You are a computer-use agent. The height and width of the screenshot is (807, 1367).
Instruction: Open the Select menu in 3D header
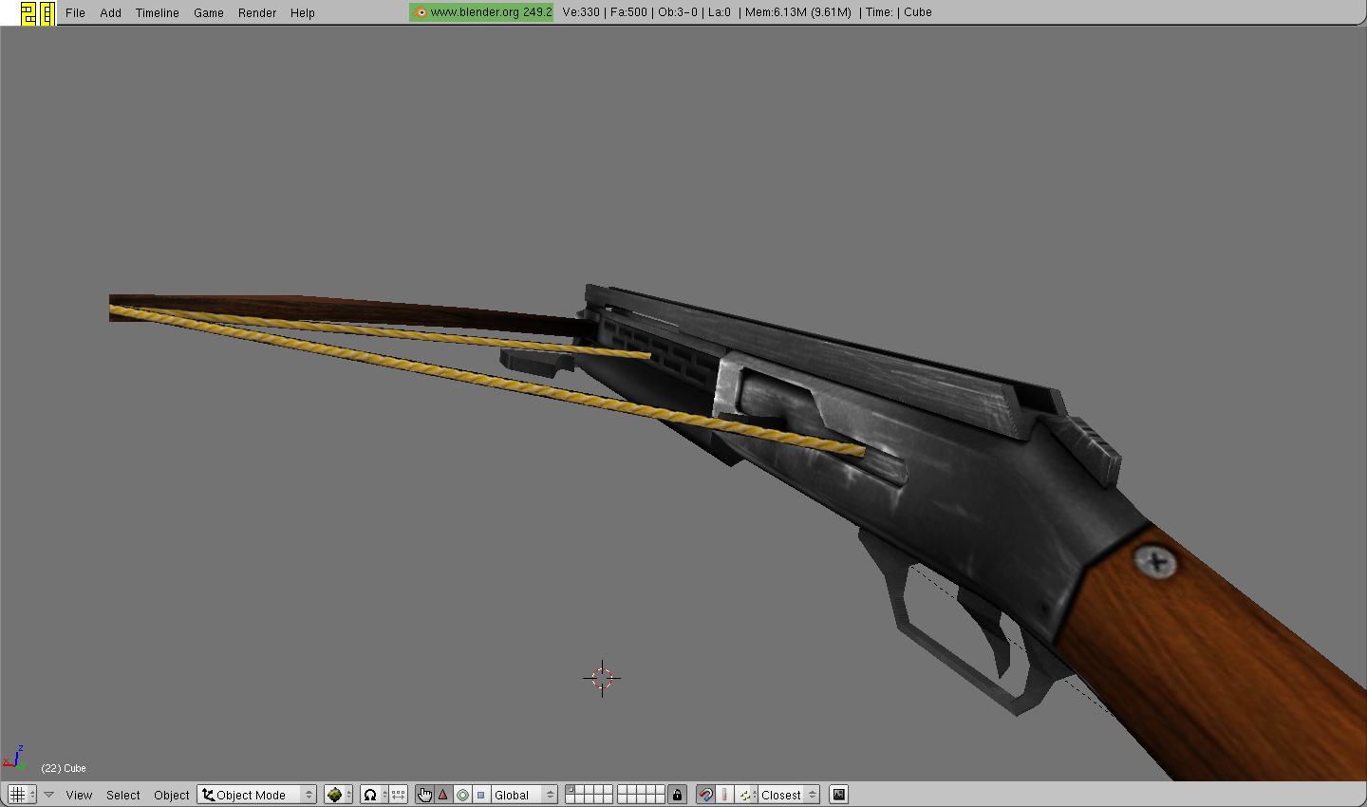coord(122,795)
